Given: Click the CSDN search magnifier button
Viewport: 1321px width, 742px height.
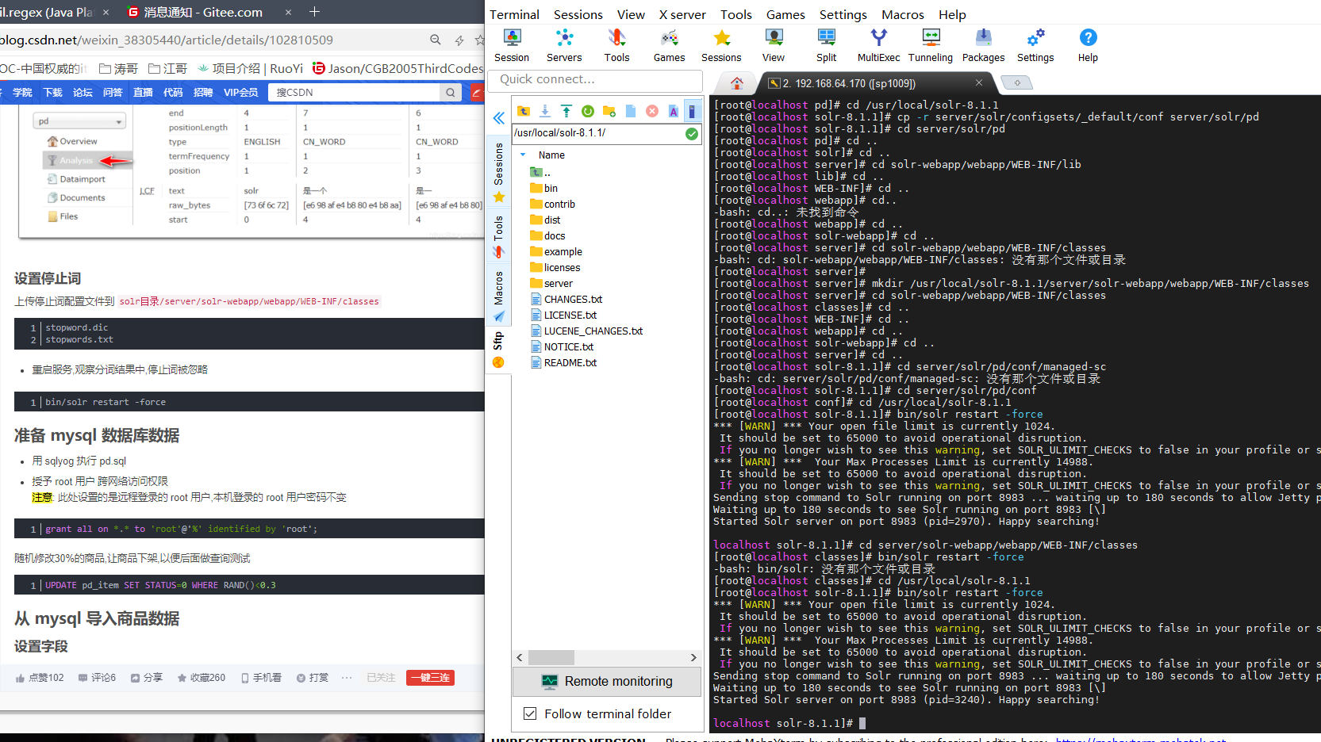Looking at the screenshot, I should coord(451,93).
